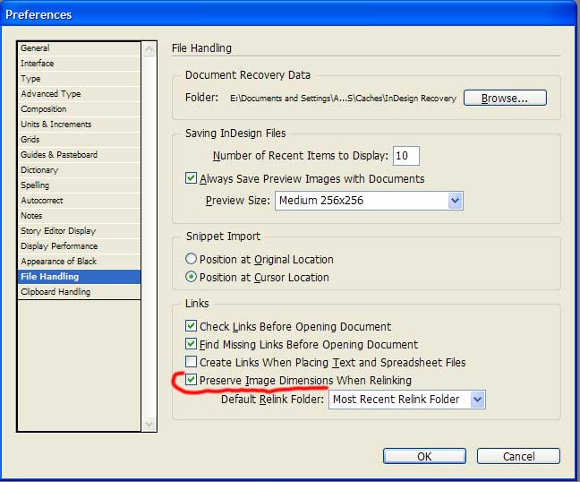Select Notes preferences
Image resolution: width=580 pixels, height=482 pixels.
(79, 215)
